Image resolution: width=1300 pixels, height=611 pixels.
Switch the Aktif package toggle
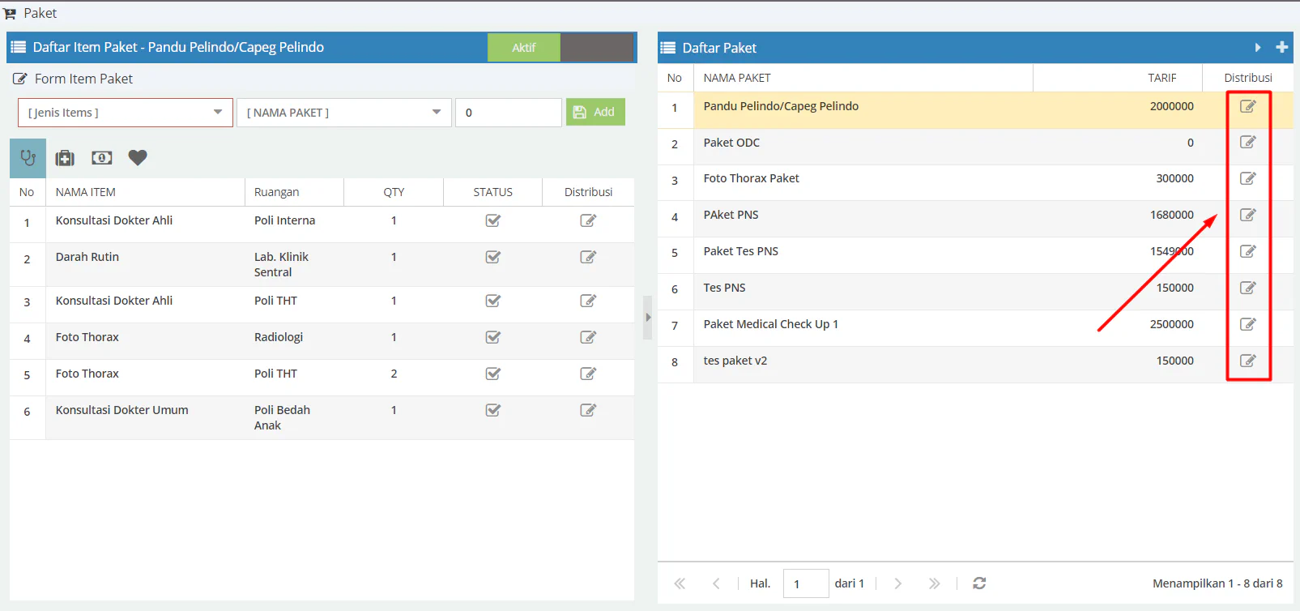pyautogui.click(x=560, y=48)
